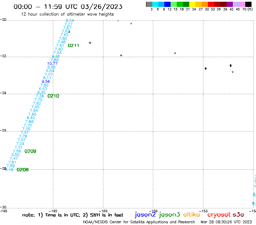Click the red cryosat satellite label
The height and width of the screenshot is (225, 256).
[x=219, y=215]
